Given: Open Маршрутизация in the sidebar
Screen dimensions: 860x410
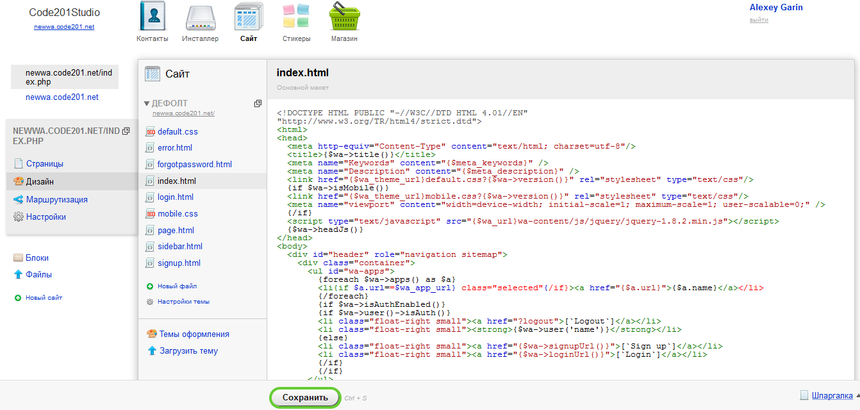Looking at the screenshot, I should 56,199.
